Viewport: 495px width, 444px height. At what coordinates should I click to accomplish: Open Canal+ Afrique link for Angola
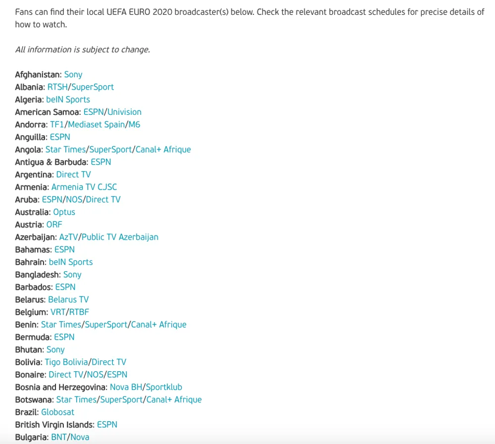[x=163, y=149]
